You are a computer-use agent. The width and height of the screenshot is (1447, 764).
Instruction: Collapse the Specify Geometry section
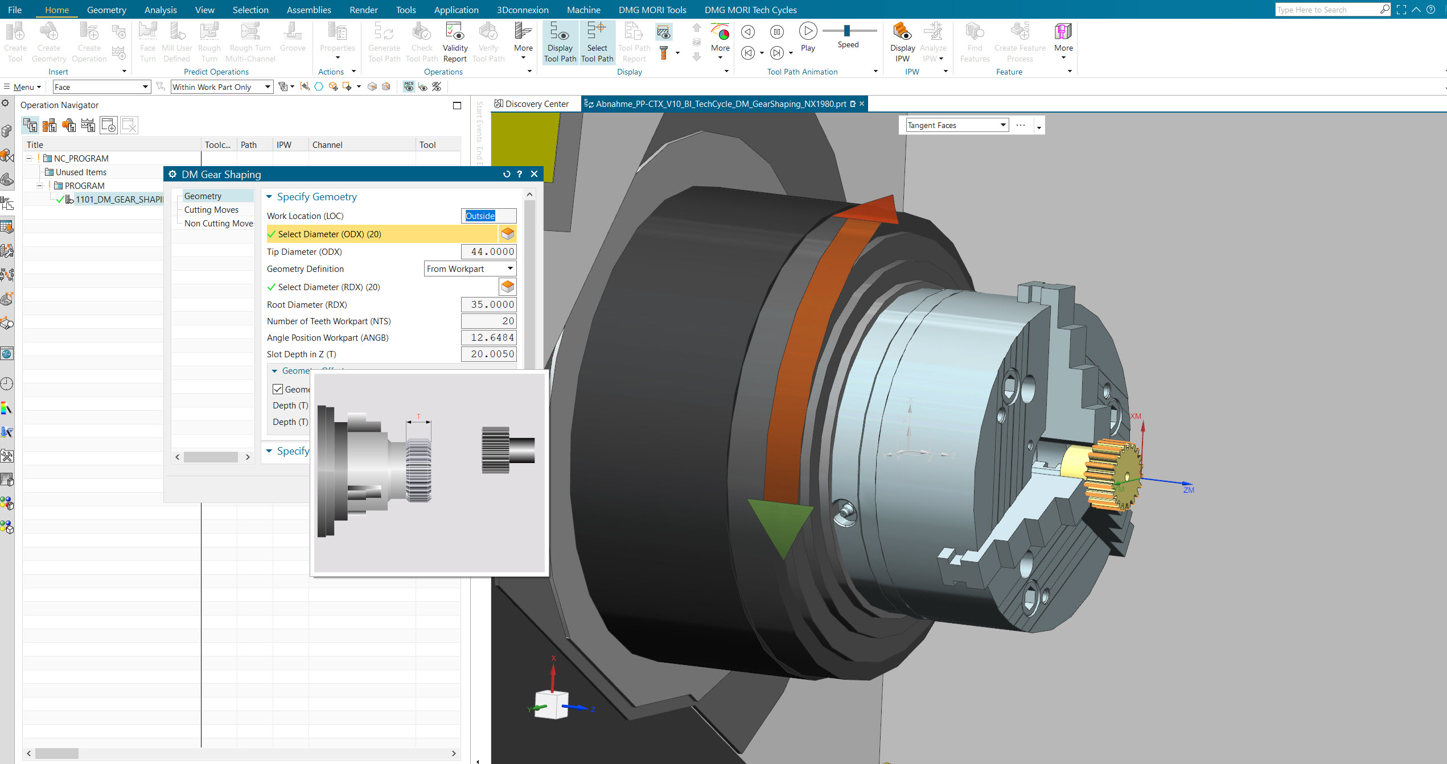[x=269, y=197]
